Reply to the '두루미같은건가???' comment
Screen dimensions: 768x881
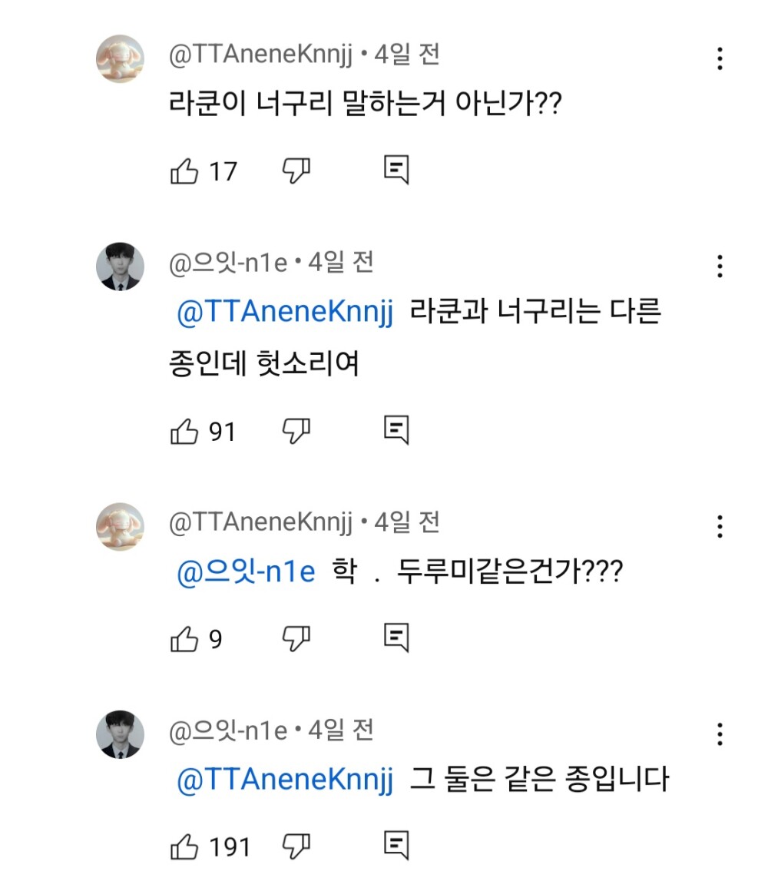pos(396,638)
